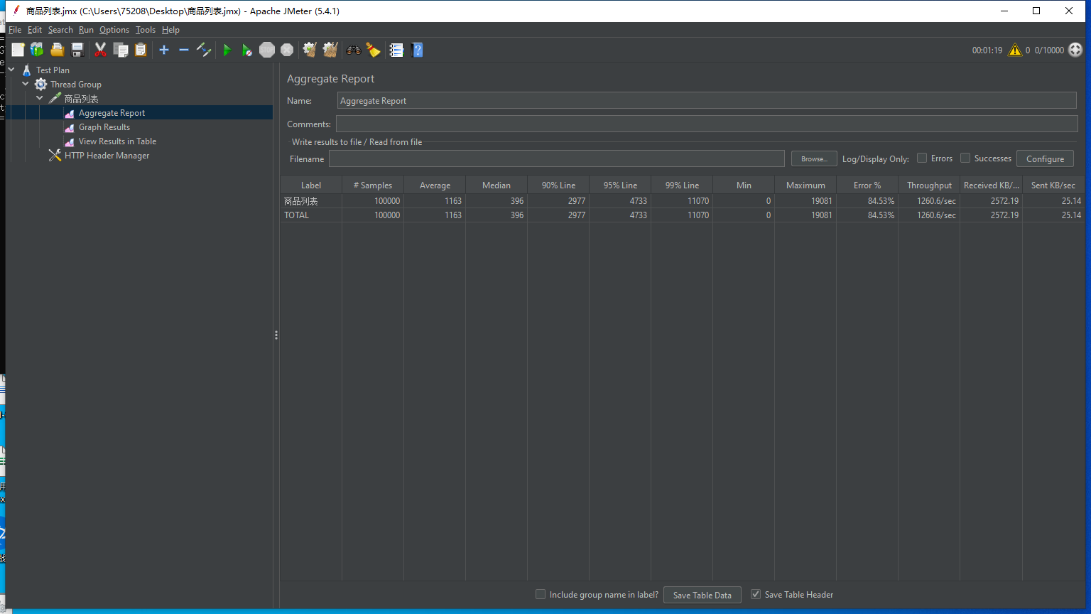The width and height of the screenshot is (1091, 614).
Task: Click the # Samples column header
Action: point(373,185)
